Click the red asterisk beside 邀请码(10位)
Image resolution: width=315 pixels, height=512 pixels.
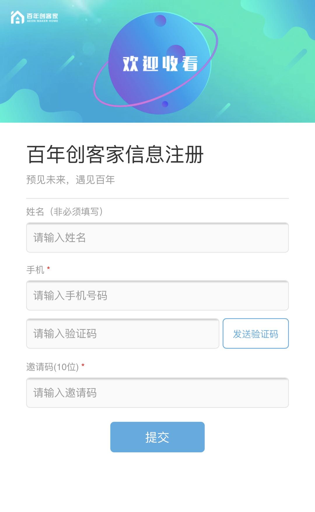coord(83,365)
